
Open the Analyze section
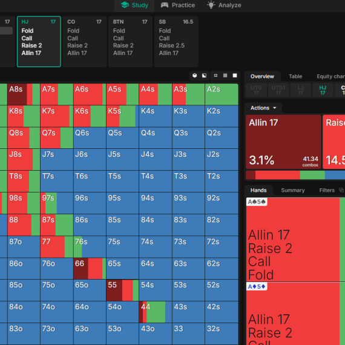pyautogui.click(x=224, y=5)
